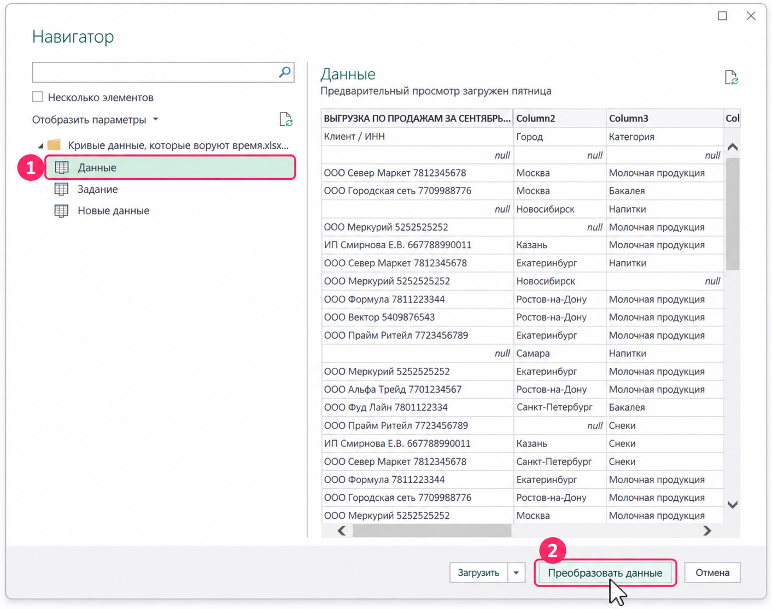Click the ООО Вектор 5409876543 cell
The width and height of the screenshot is (772, 609).
(417, 317)
